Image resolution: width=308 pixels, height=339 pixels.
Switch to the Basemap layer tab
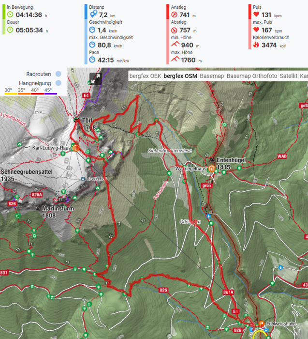212,76
